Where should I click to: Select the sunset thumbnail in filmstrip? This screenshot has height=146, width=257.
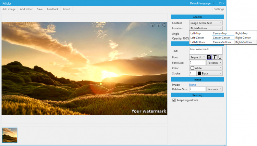(x=10, y=135)
